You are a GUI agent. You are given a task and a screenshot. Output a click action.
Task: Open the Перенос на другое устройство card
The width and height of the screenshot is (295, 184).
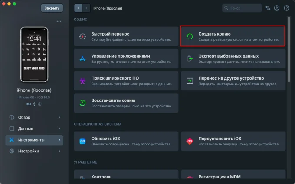pyautogui.click(x=233, y=81)
